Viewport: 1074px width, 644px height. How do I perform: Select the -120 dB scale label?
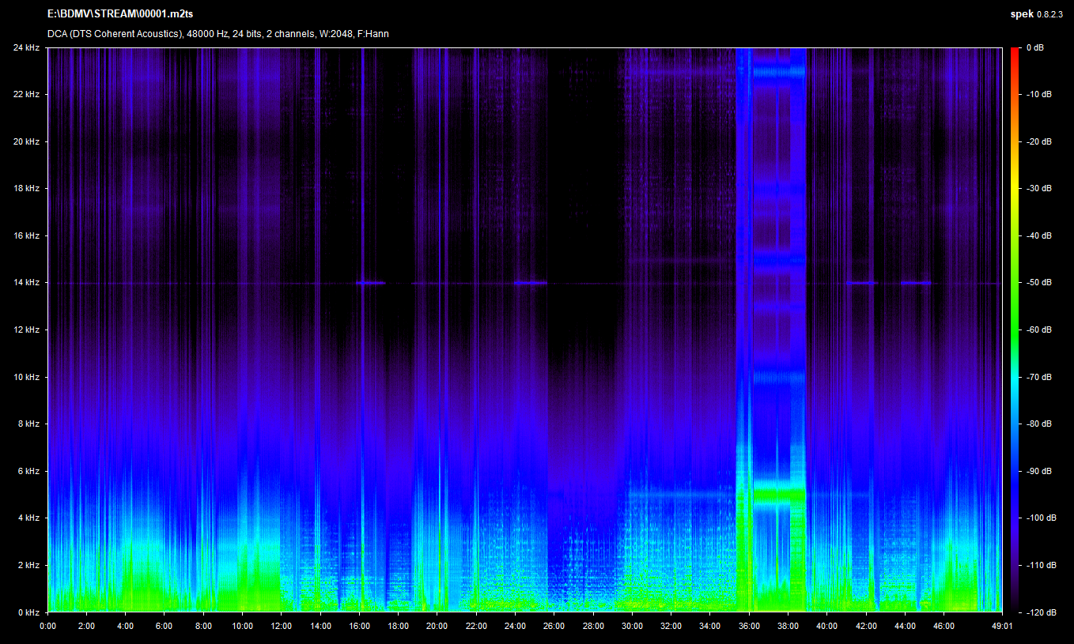[1038, 612]
